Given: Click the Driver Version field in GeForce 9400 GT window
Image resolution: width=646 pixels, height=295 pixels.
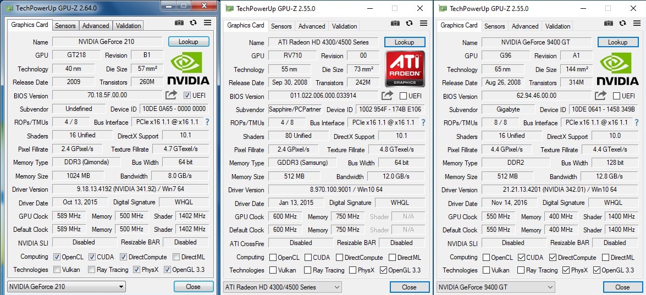Looking at the screenshot, I should (560, 190).
